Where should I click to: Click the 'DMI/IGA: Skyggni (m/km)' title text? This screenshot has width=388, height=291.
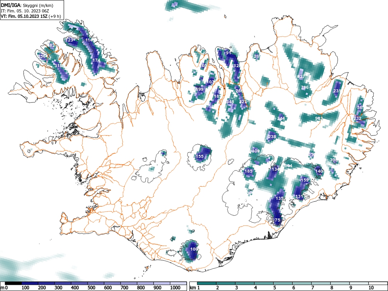point(27,5)
